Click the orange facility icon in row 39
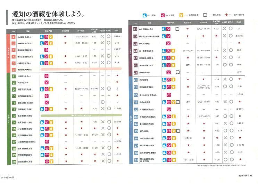Screen dimensions: 258x184 tap(174, 160)
